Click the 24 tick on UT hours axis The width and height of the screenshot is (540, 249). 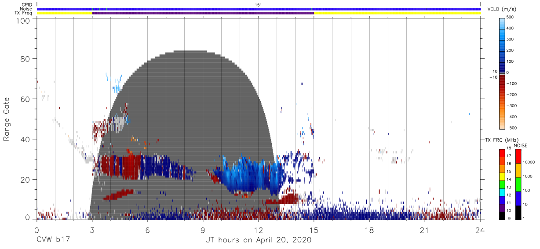[480, 230]
